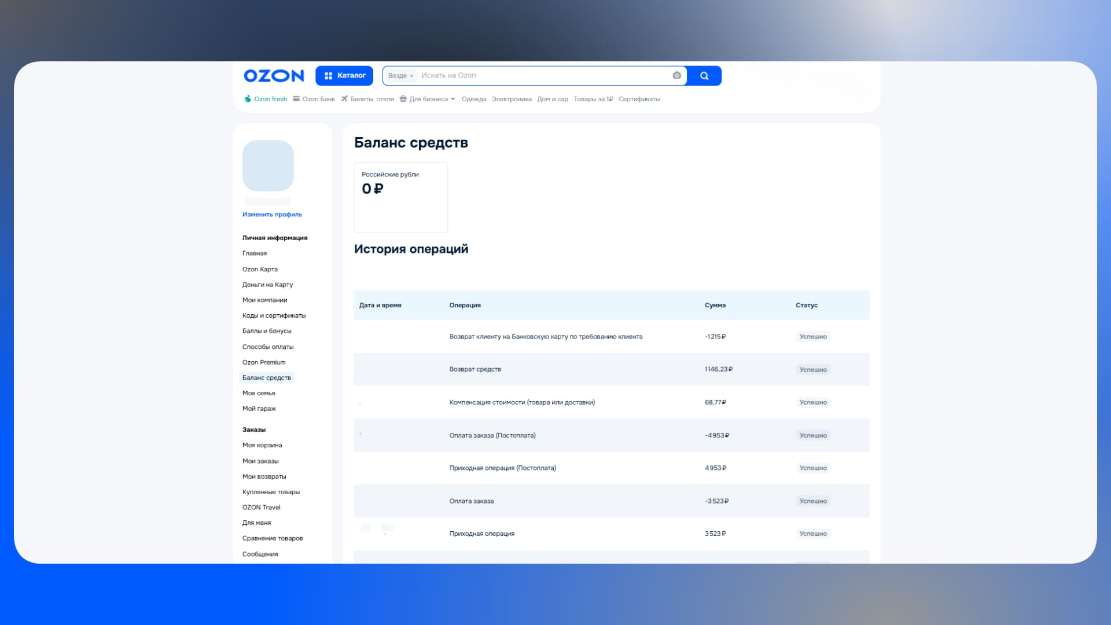Screen dimensions: 1111x625
Task: Go to Моя корзина
Action: point(262,446)
